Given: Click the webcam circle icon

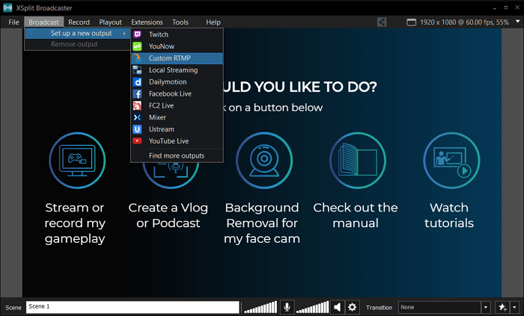Looking at the screenshot, I should coord(264,161).
